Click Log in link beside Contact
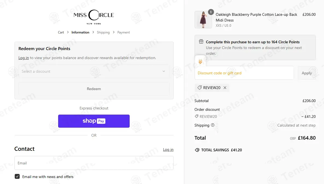 168,149
